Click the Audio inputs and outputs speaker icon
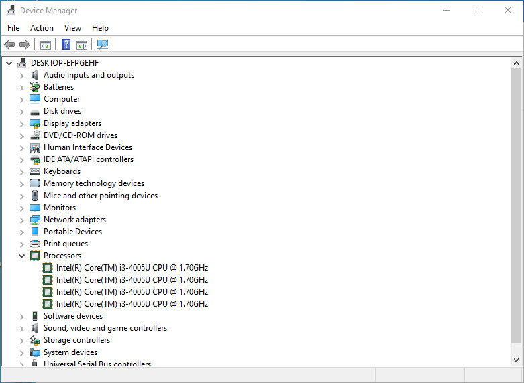The height and width of the screenshot is (383, 524). [34, 75]
